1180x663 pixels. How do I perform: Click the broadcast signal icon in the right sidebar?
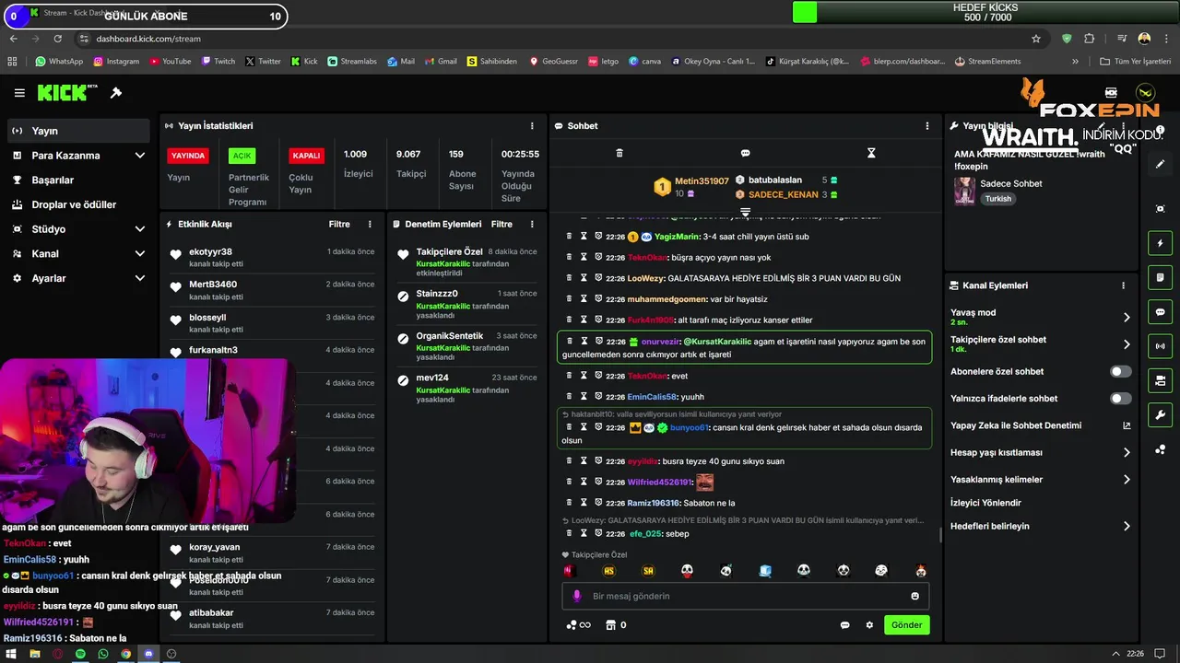1160,346
